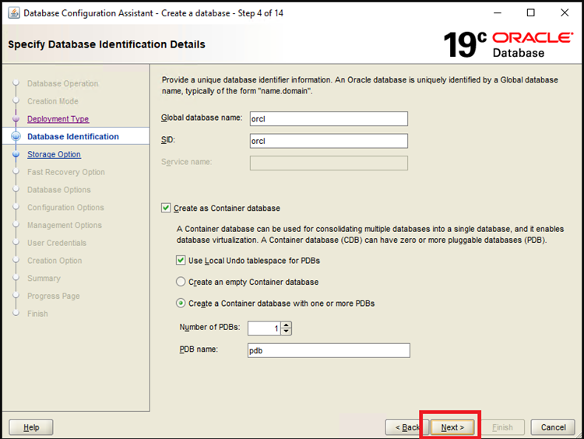Viewport: 584px width, 439px height.
Task: Click Creation Mode step in sidebar
Action: [52, 101]
